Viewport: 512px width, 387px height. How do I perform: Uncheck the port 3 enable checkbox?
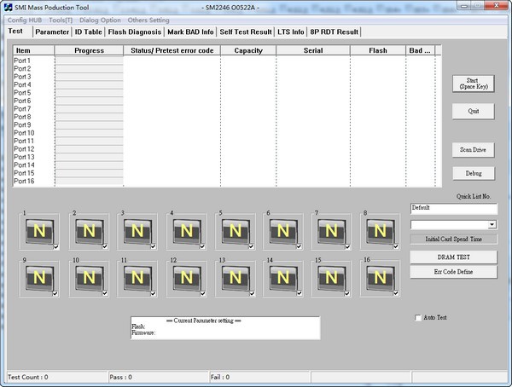[x=153, y=246]
